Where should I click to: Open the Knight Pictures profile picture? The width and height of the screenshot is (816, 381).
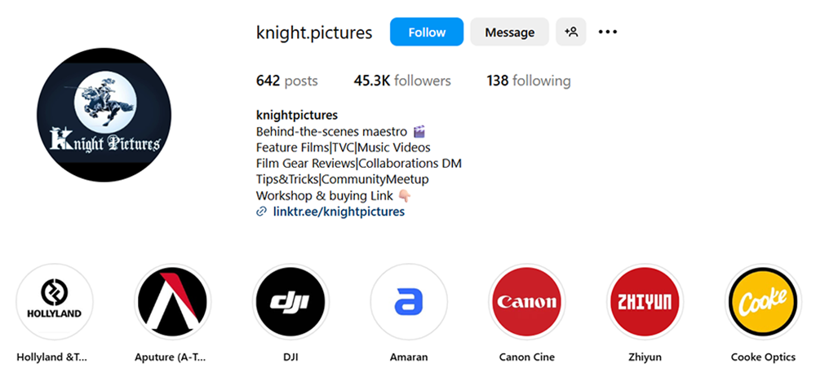(104, 116)
